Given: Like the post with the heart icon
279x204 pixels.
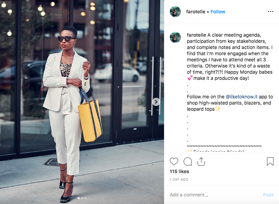Looking at the screenshot, I should [174, 161].
